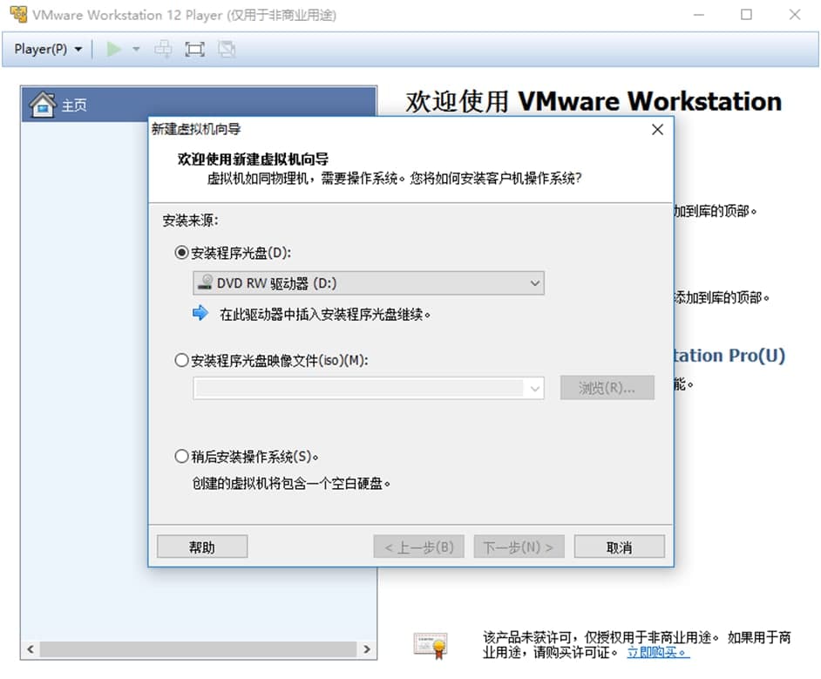Click the 下一步(N) next button
The height and width of the screenshot is (679, 821).
519,547
